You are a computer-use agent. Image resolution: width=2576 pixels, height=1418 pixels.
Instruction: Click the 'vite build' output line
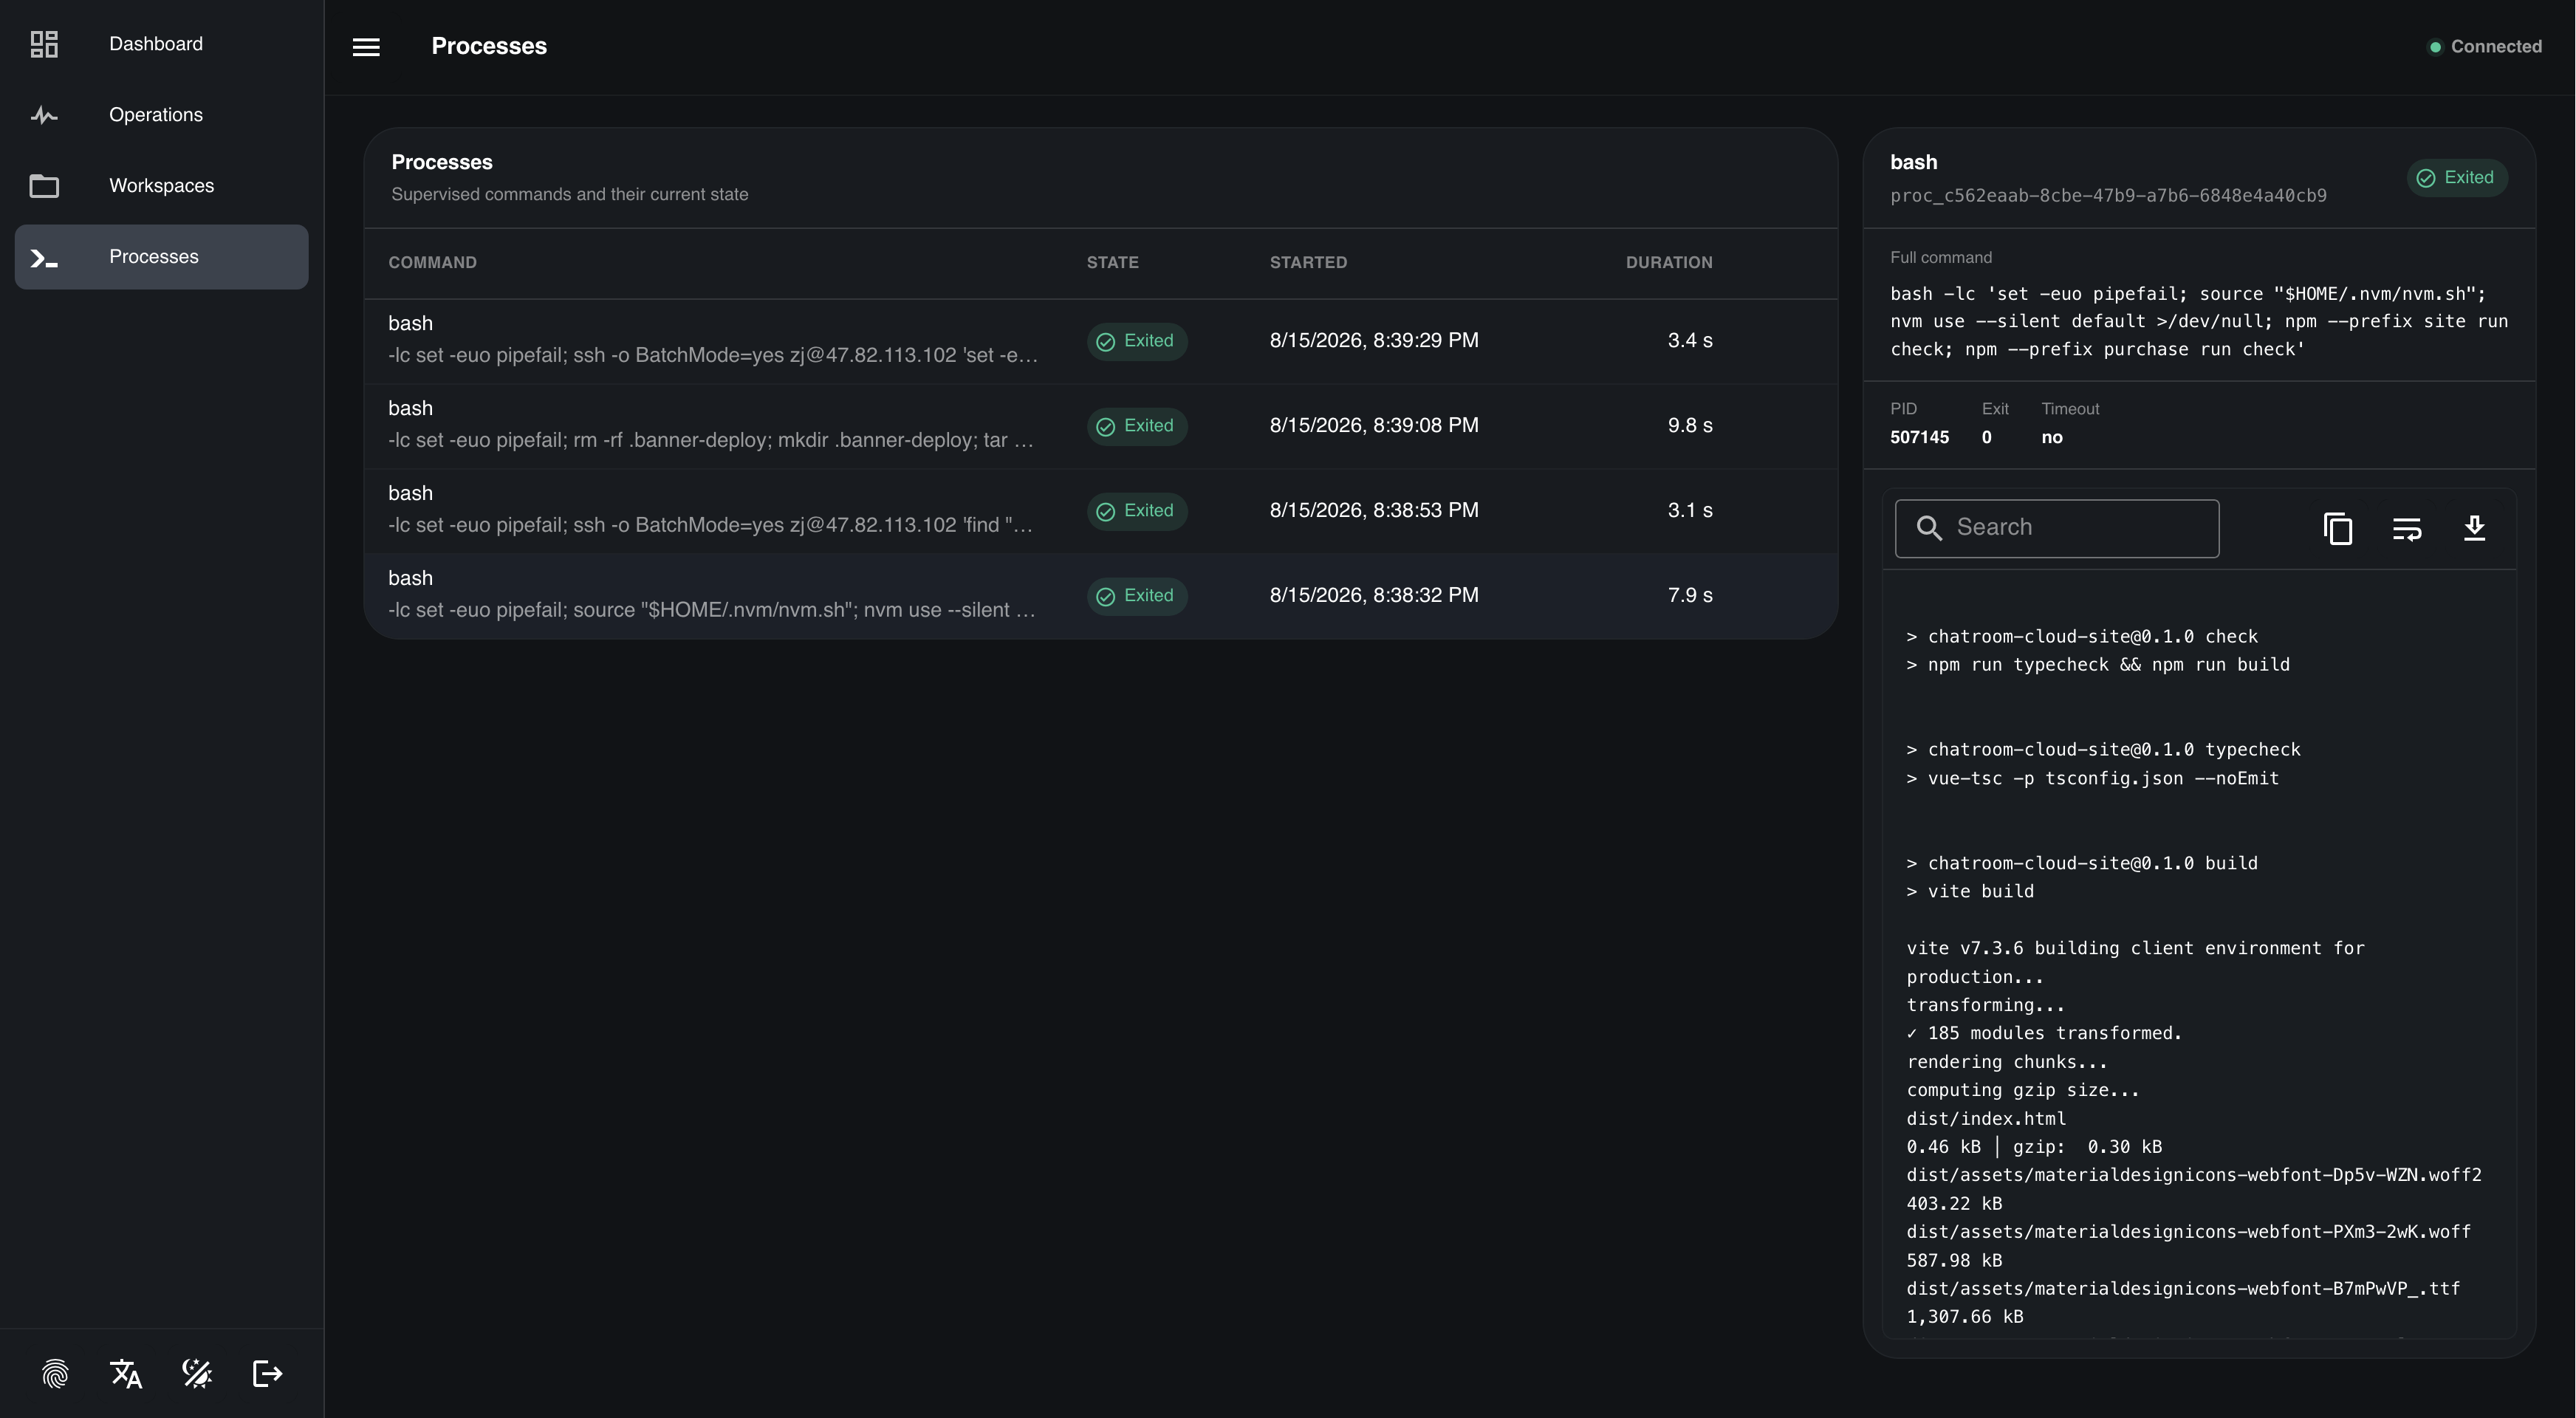pos(1970,892)
